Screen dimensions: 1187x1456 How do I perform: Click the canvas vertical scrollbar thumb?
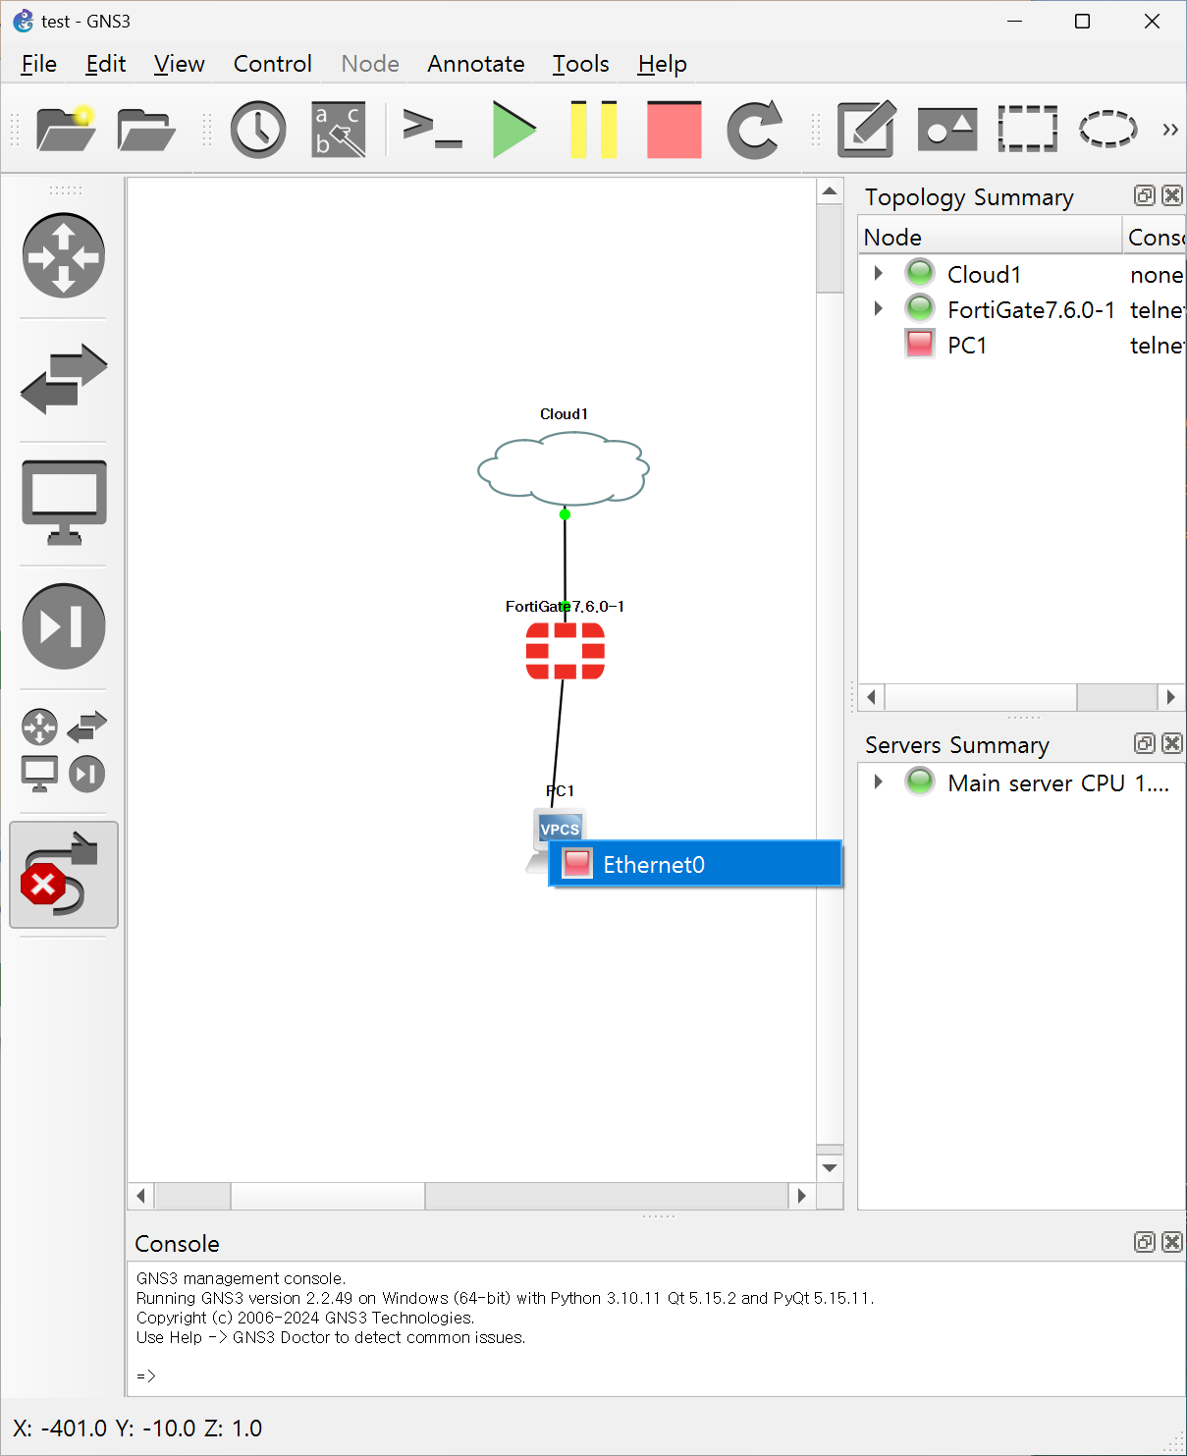[x=830, y=248]
